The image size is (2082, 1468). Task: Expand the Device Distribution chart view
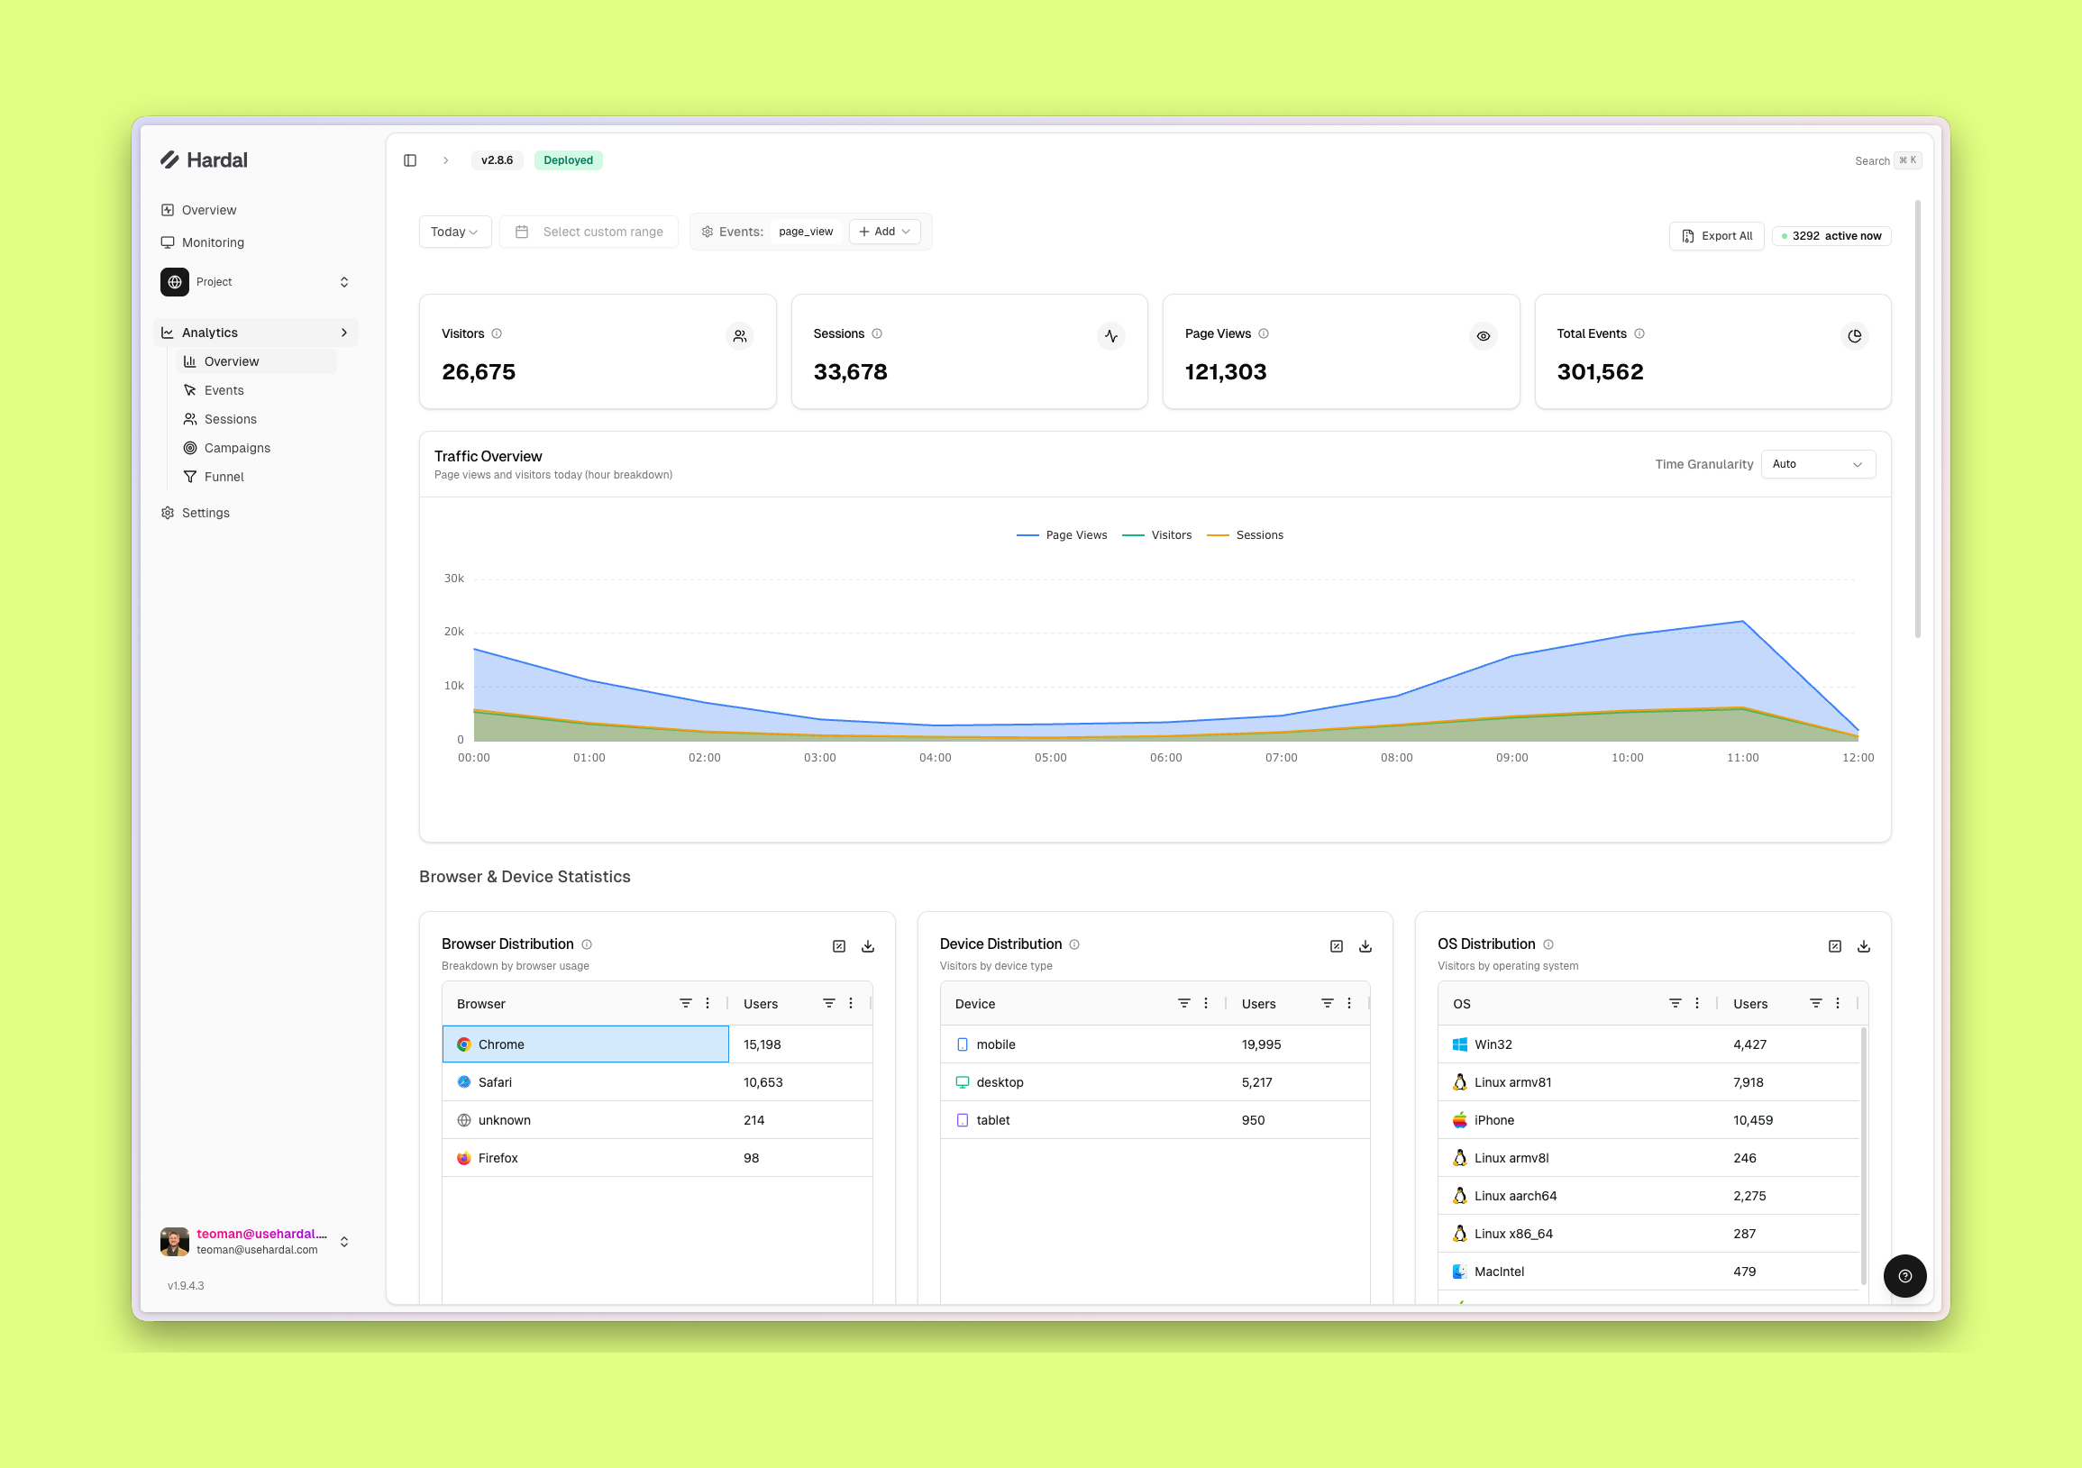[x=1336, y=945]
